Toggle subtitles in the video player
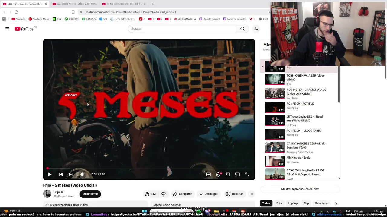387x217 pixels. [x=208, y=174]
